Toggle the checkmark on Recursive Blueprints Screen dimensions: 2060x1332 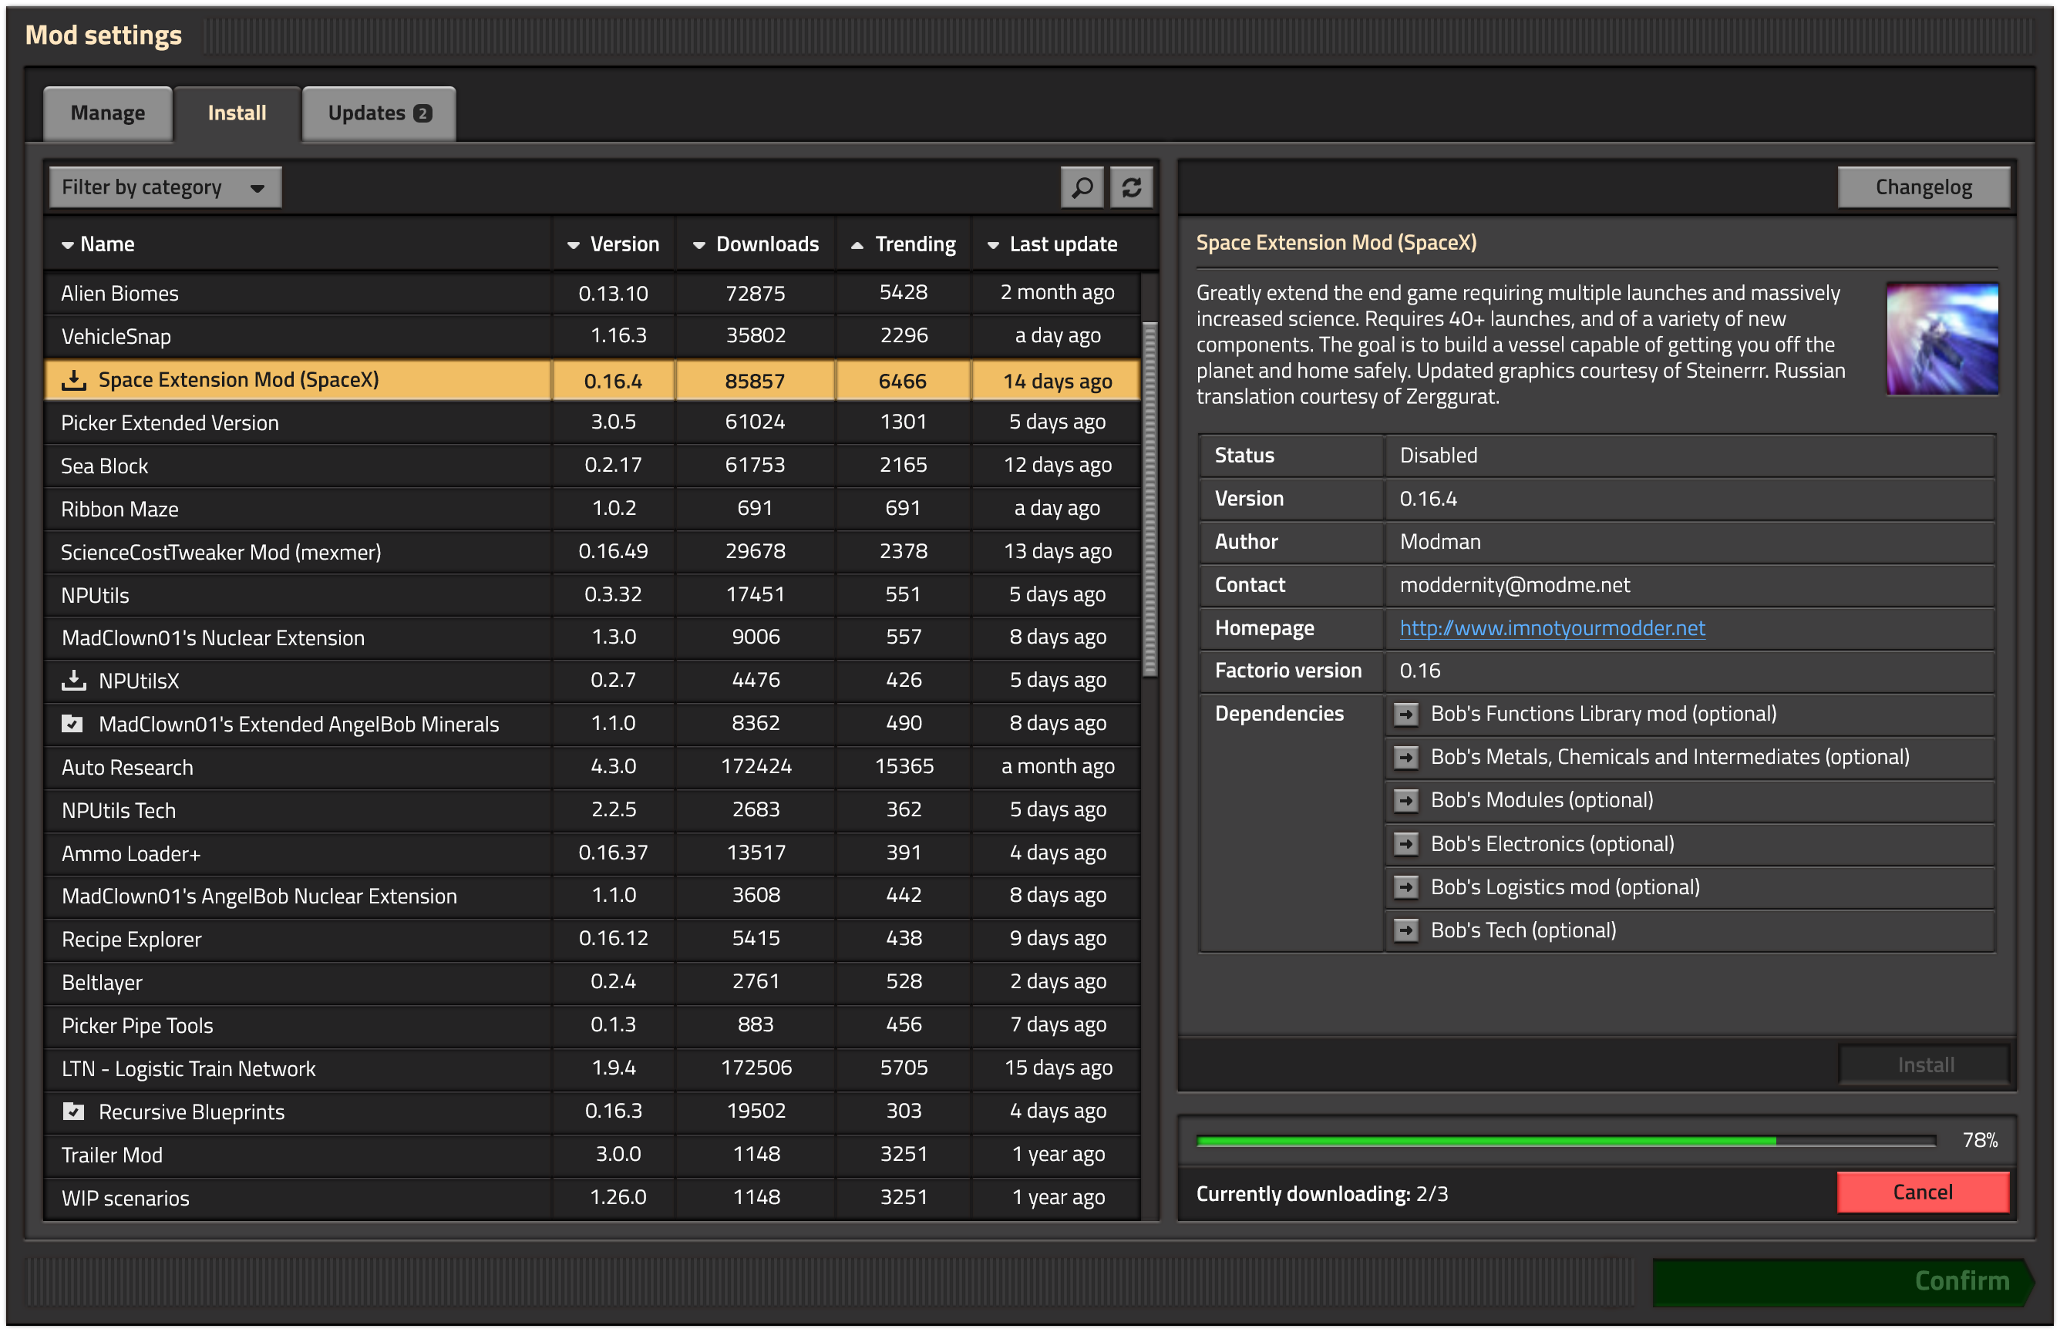(x=76, y=1112)
